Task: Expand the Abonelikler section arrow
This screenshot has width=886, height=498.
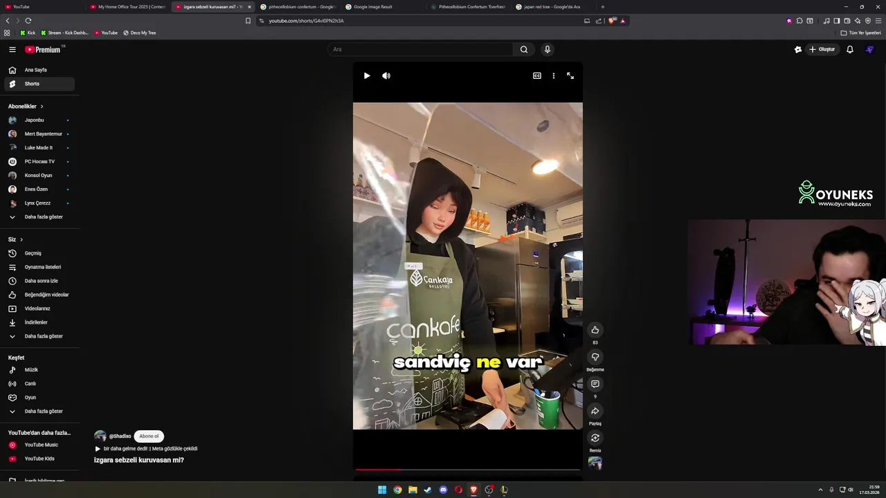Action: coord(42,107)
